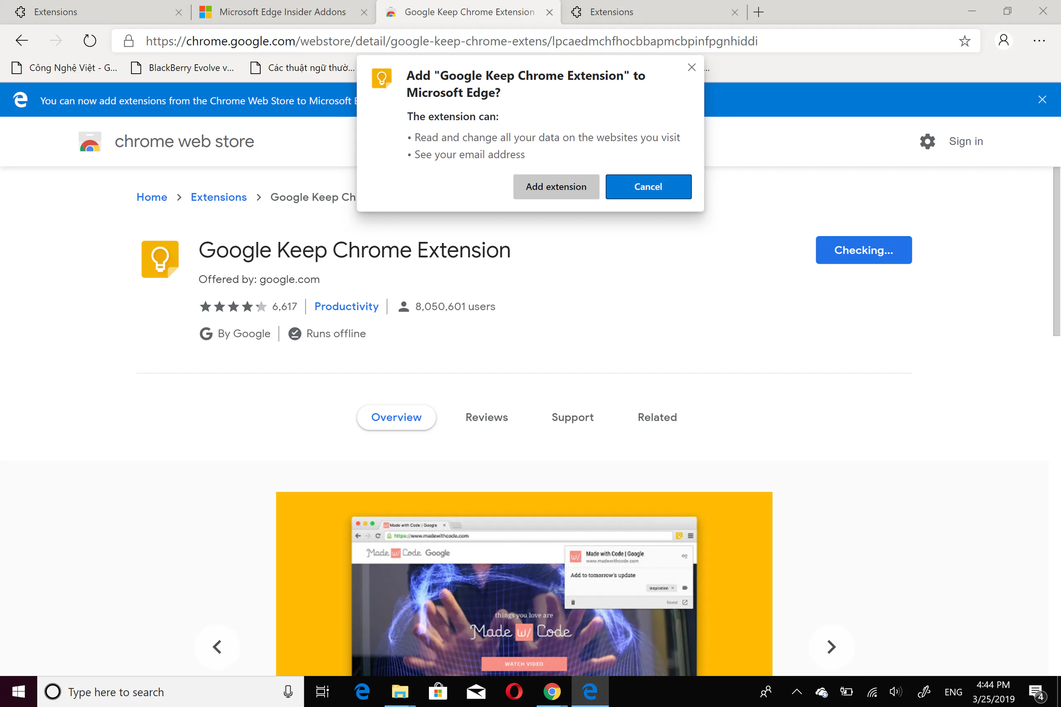
Task: Add page to favorites with star icon
Action: pyautogui.click(x=964, y=41)
